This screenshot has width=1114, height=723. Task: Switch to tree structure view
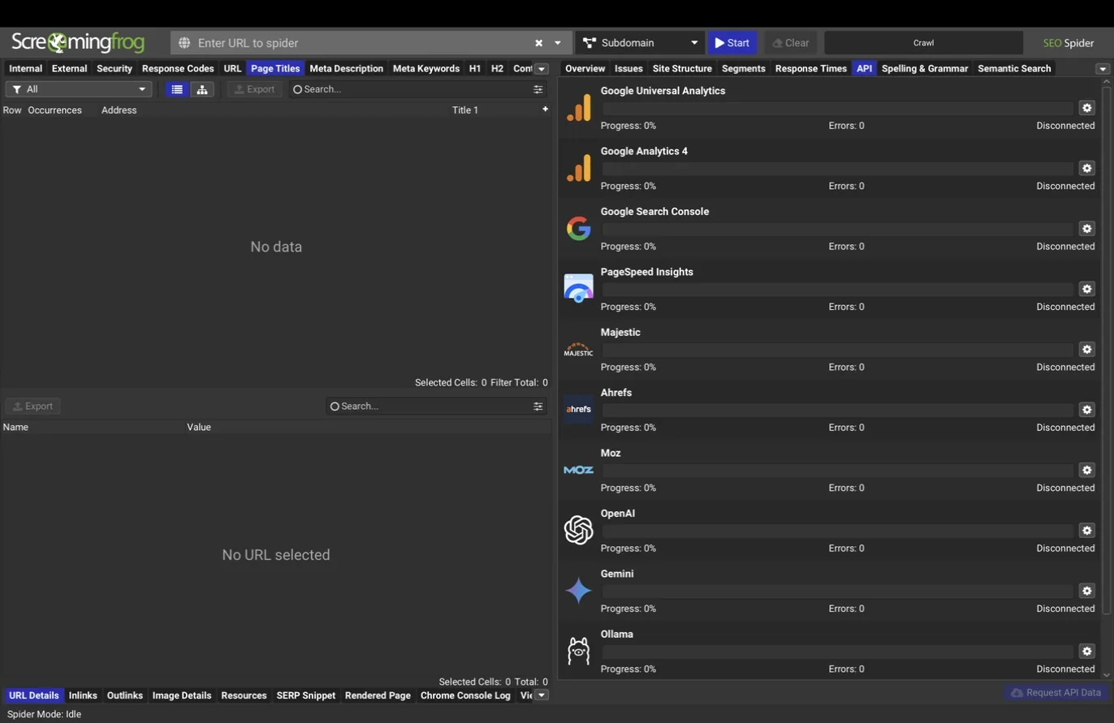coord(201,89)
